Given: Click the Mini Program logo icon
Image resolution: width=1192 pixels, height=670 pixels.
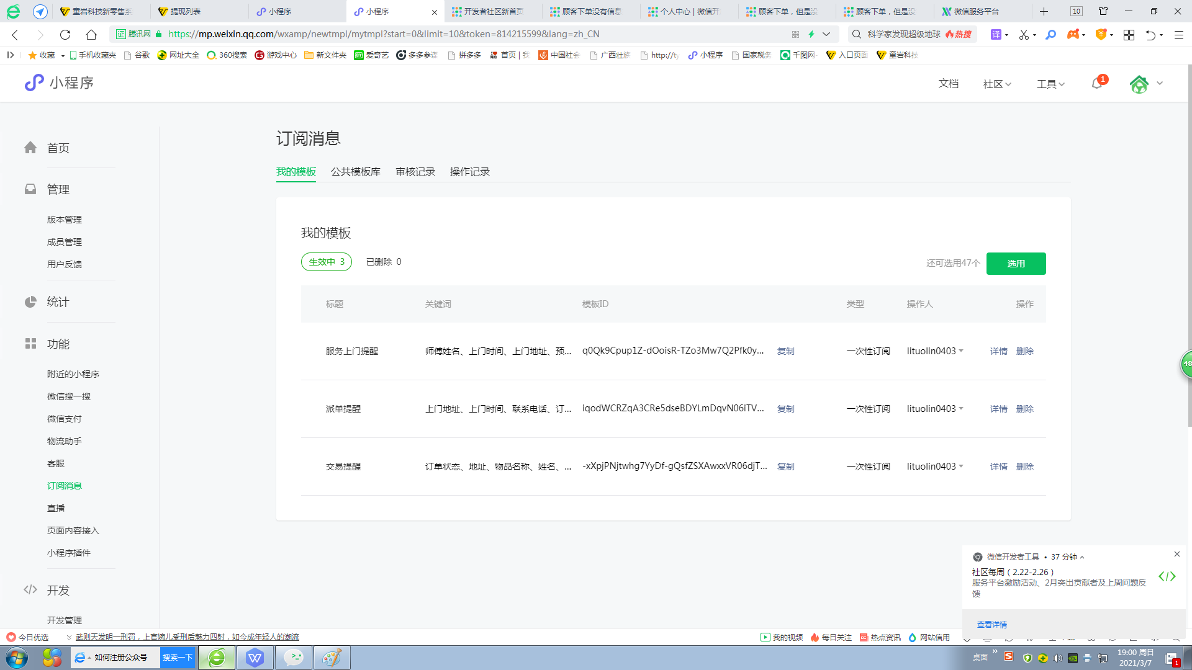Looking at the screenshot, I should pos(34,83).
